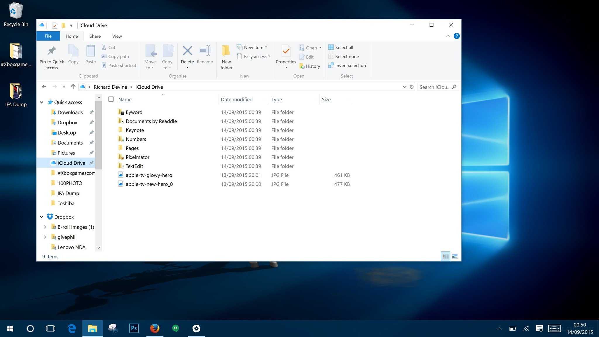599x337 pixels.
Task: Click the Explorer Help question icon
Action: point(456,36)
